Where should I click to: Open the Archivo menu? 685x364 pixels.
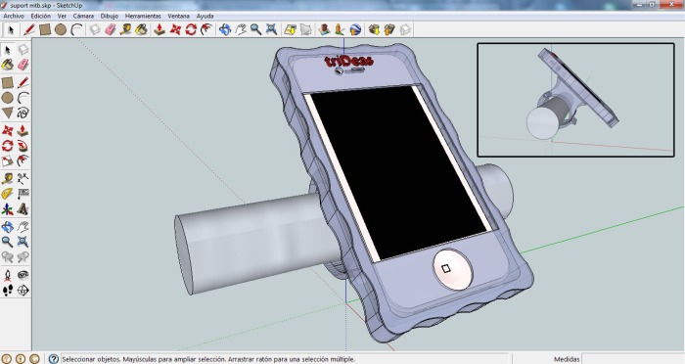(x=14, y=16)
